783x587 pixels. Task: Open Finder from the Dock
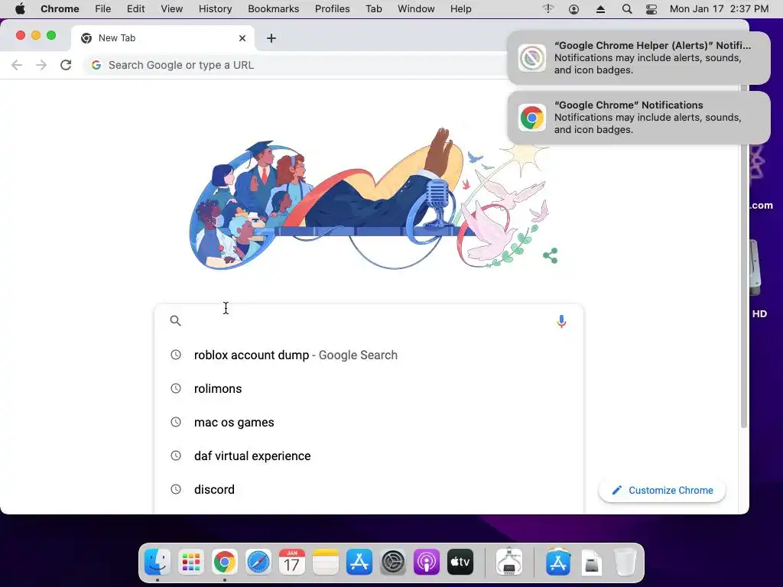(x=158, y=562)
